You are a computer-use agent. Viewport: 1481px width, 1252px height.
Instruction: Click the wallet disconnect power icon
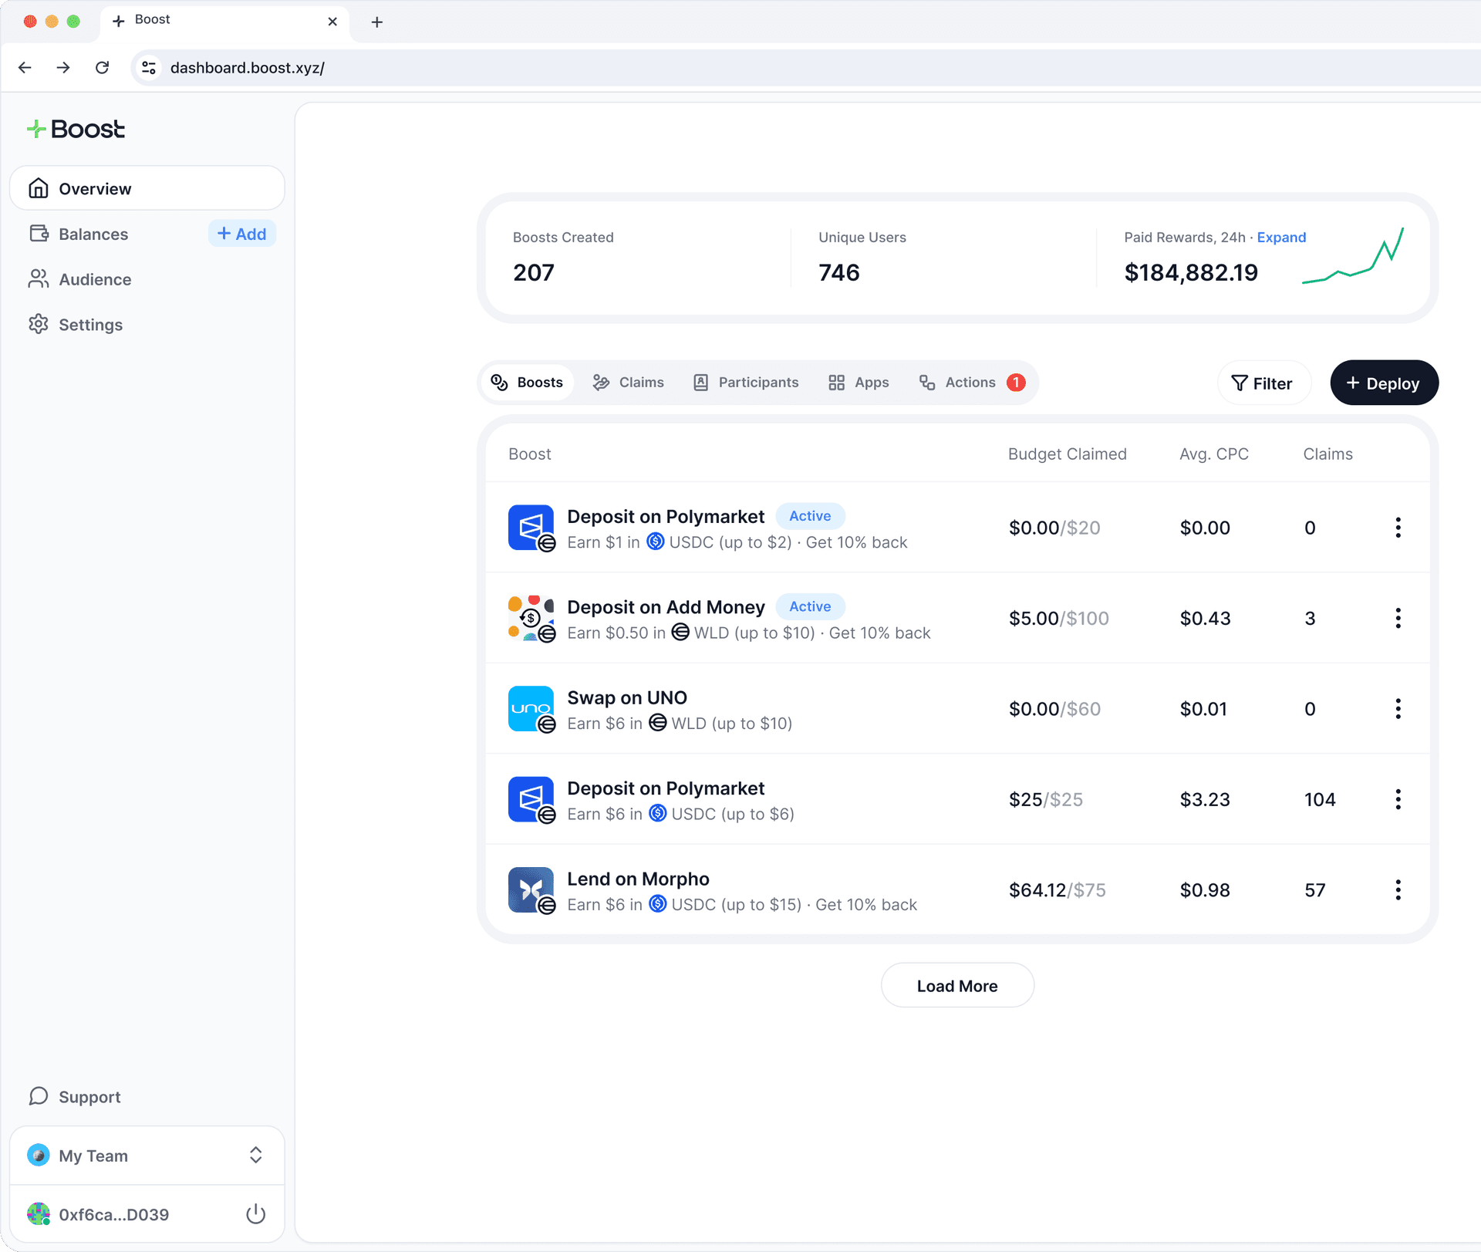(x=255, y=1213)
